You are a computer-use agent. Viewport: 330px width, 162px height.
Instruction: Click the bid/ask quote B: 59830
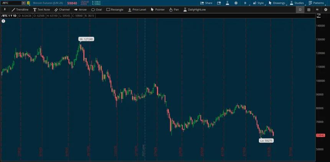97,2
